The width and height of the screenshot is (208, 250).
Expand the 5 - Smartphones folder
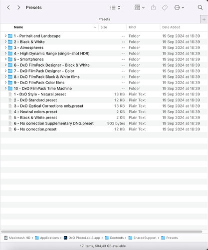[5, 59]
